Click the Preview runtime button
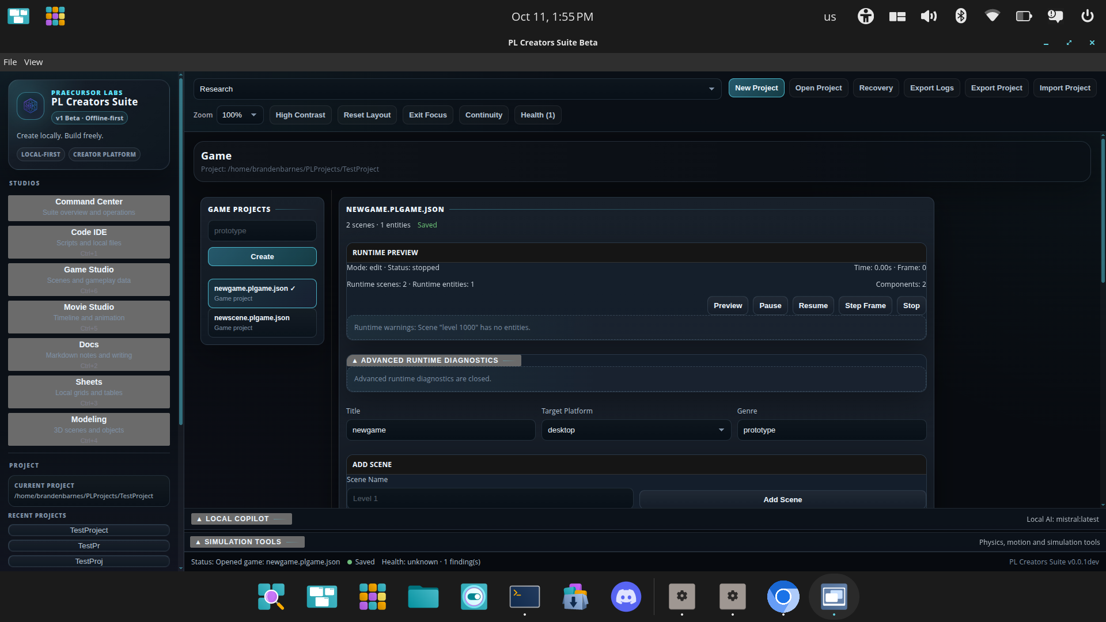The height and width of the screenshot is (622, 1106). (728, 306)
